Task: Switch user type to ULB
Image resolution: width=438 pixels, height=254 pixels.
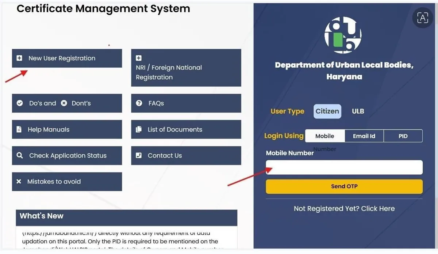Action: 358,111
